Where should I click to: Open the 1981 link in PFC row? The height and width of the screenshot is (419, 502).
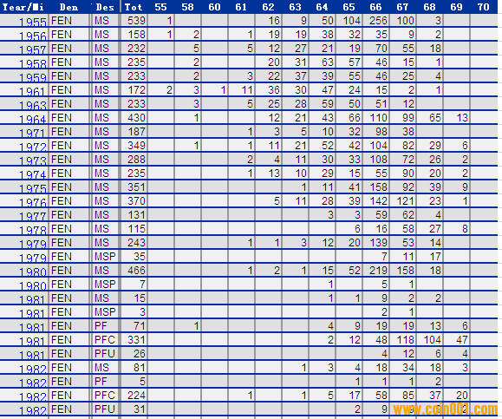click(33, 342)
